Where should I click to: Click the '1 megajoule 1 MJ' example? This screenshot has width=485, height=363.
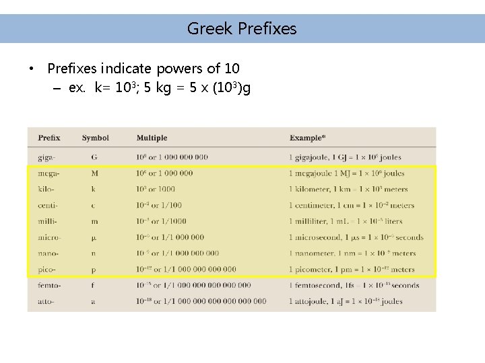[347, 173]
